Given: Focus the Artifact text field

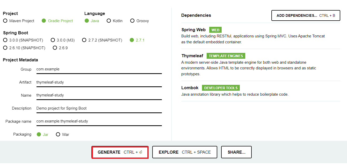Looking at the screenshot, I should click(x=99, y=82).
